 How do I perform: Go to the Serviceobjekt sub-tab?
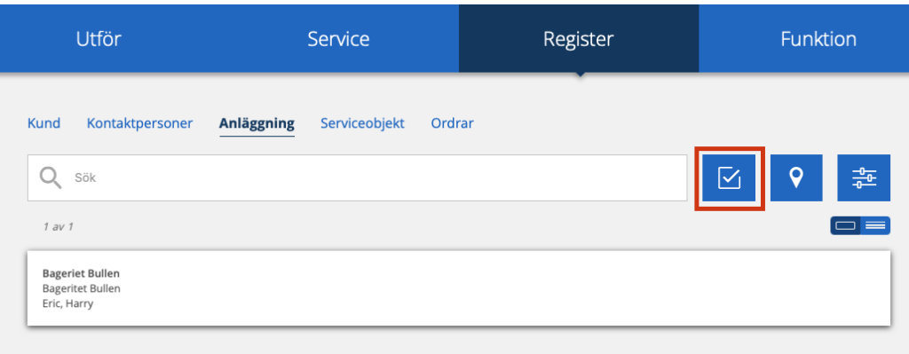point(362,123)
